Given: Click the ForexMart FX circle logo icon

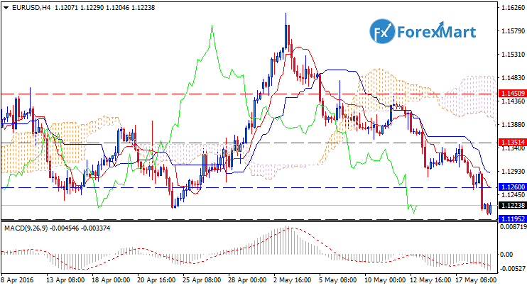Looking at the screenshot, I should 385,33.
